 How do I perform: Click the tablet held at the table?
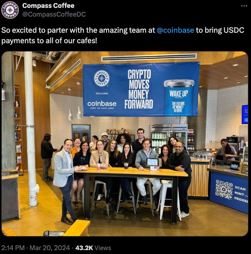pos(153,162)
